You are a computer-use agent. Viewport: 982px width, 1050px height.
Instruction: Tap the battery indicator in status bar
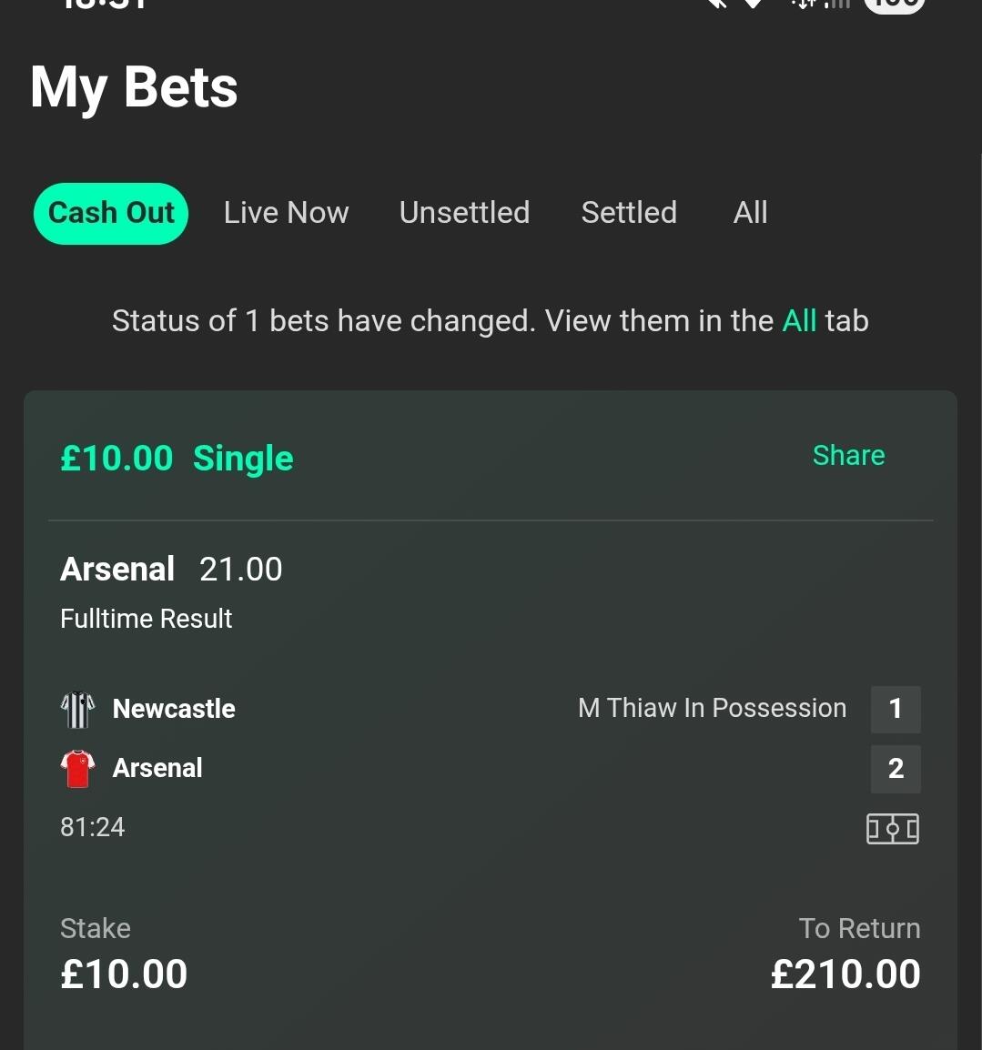[894, 5]
